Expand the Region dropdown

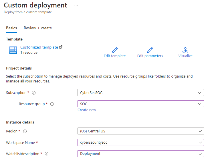(x=199, y=131)
